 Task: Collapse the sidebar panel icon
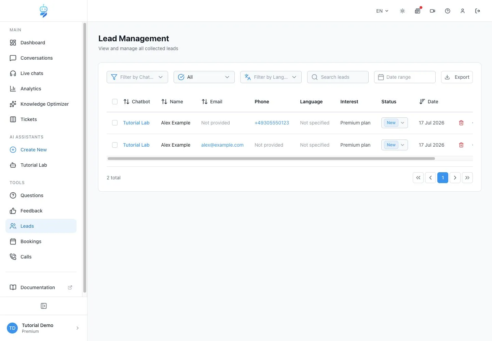tap(44, 306)
